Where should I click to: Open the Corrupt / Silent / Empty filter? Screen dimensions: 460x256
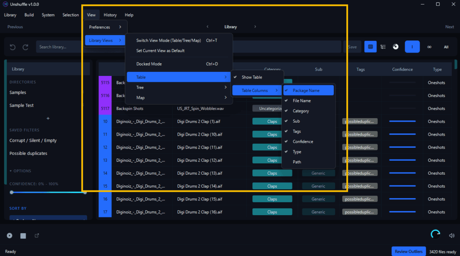(33, 141)
